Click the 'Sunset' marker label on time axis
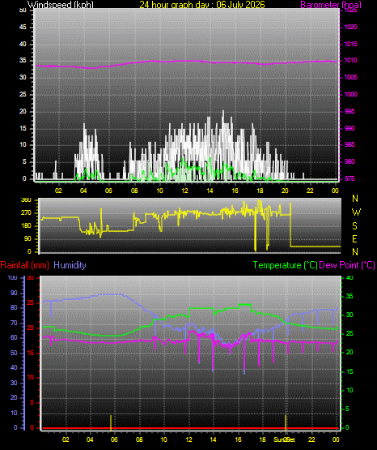Image resolution: width=377 pixels, height=450 pixels. [284, 439]
